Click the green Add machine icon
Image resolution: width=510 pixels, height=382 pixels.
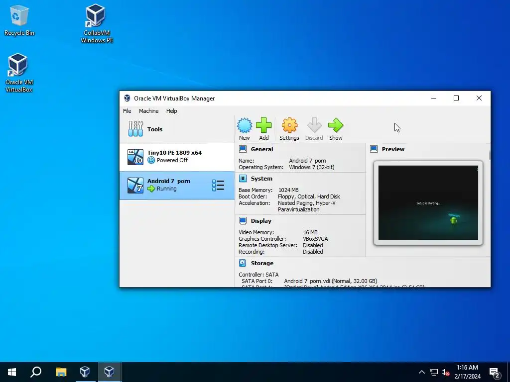pos(264,125)
